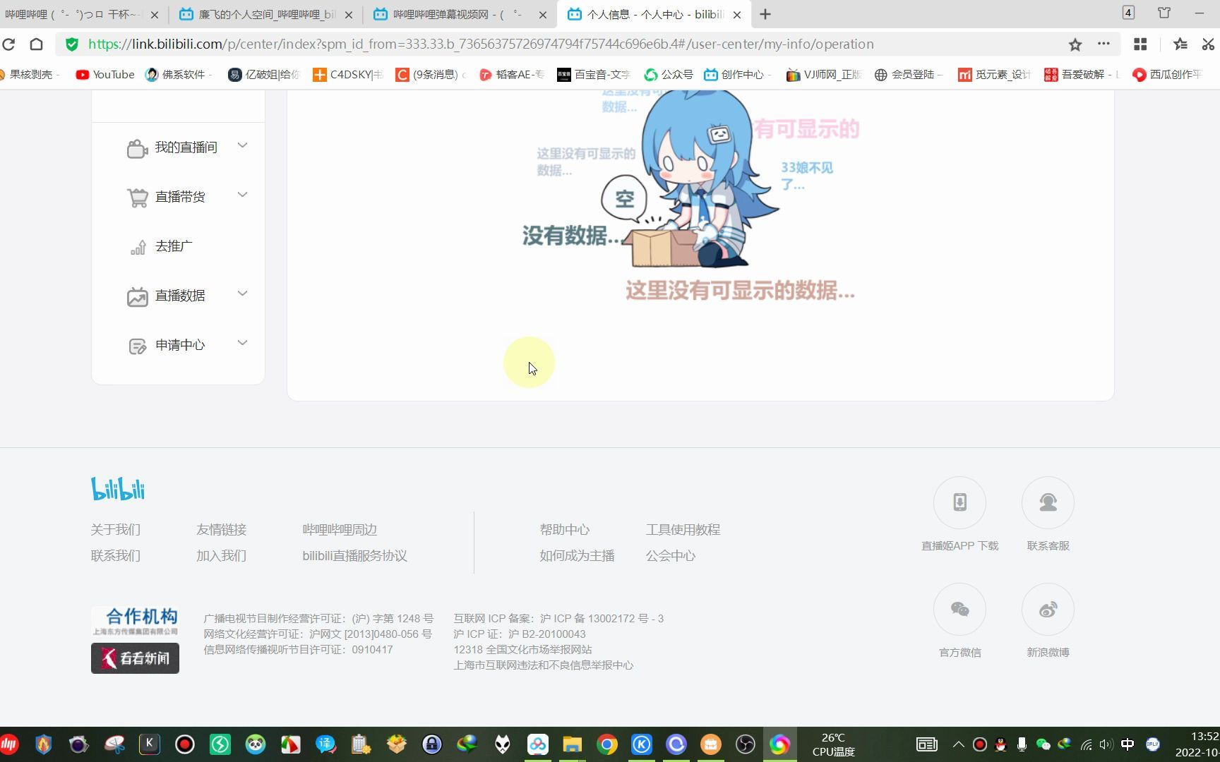Open bilibili直播服务协议 link

354,555
